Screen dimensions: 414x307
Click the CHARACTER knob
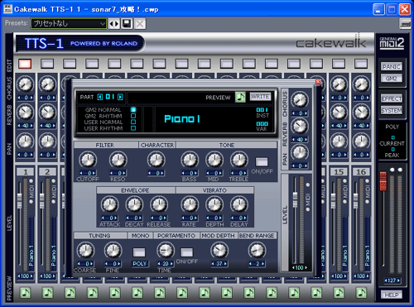tap(156, 160)
